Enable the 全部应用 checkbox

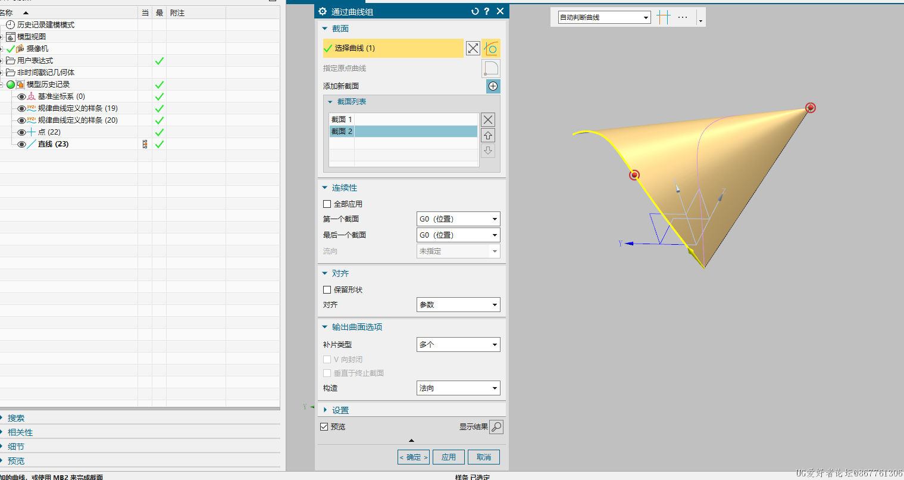coord(327,204)
